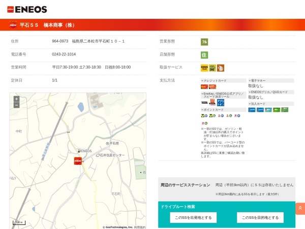Click the 平石ＳＳ 橋本商事（株） title

coord(47,25)
